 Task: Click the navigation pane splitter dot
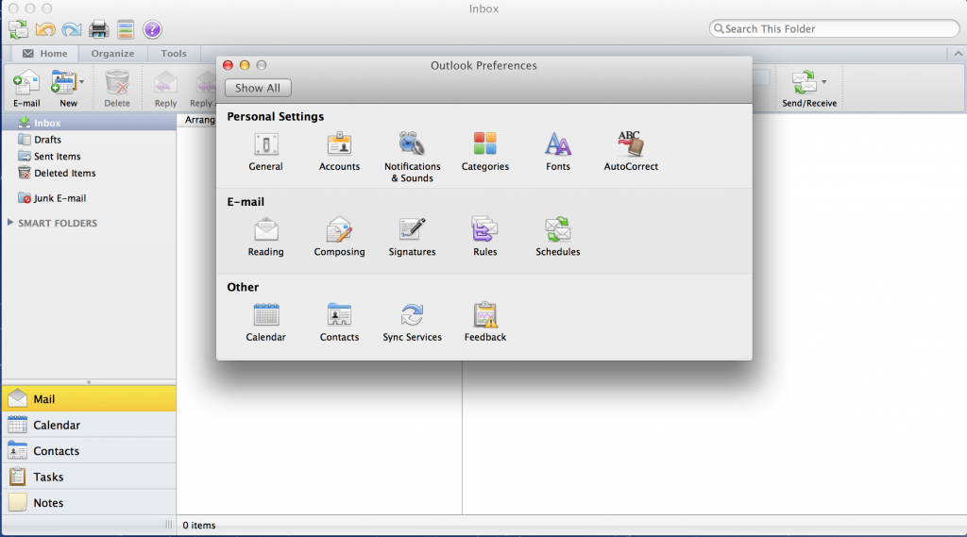(x=89, y=382)
